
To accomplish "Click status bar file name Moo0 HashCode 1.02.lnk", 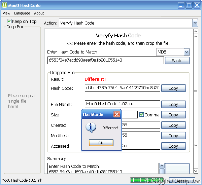I will point(22,180).
